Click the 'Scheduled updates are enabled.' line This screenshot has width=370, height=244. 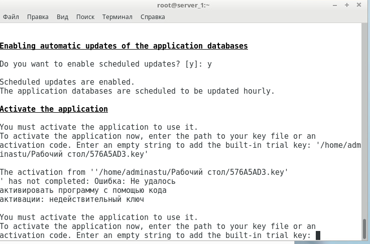click(x=67, y=82)
